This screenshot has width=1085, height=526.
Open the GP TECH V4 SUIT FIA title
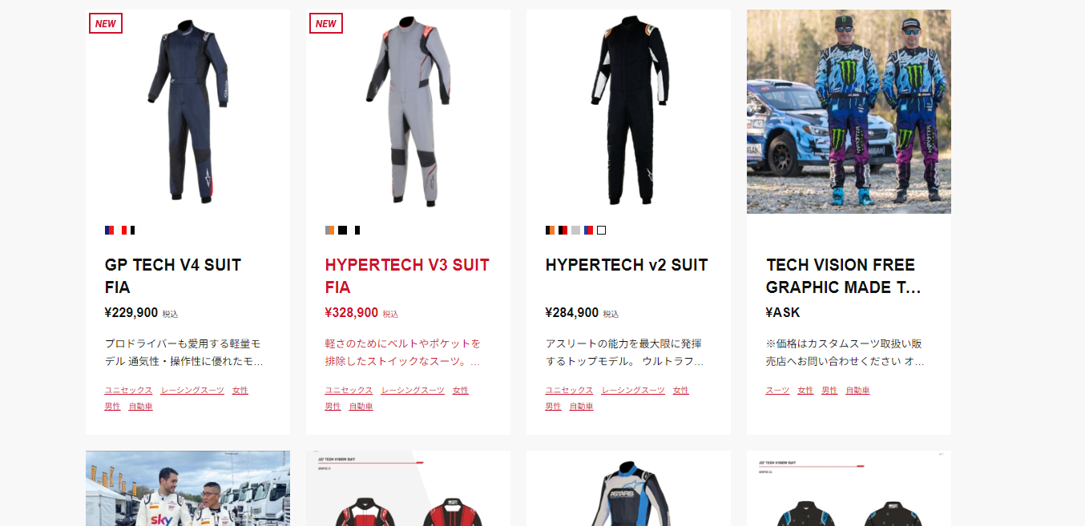tap(173, 275)
